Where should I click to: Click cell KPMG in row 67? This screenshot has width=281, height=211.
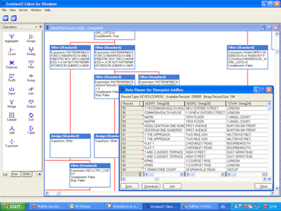(164, 161)
